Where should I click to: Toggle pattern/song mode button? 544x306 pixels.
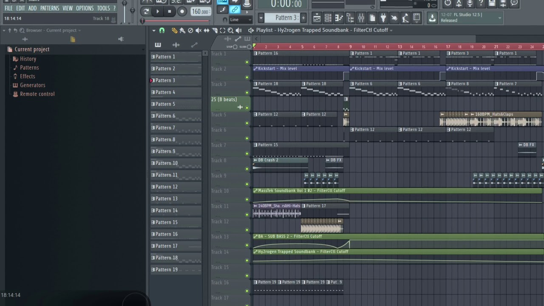147,11
